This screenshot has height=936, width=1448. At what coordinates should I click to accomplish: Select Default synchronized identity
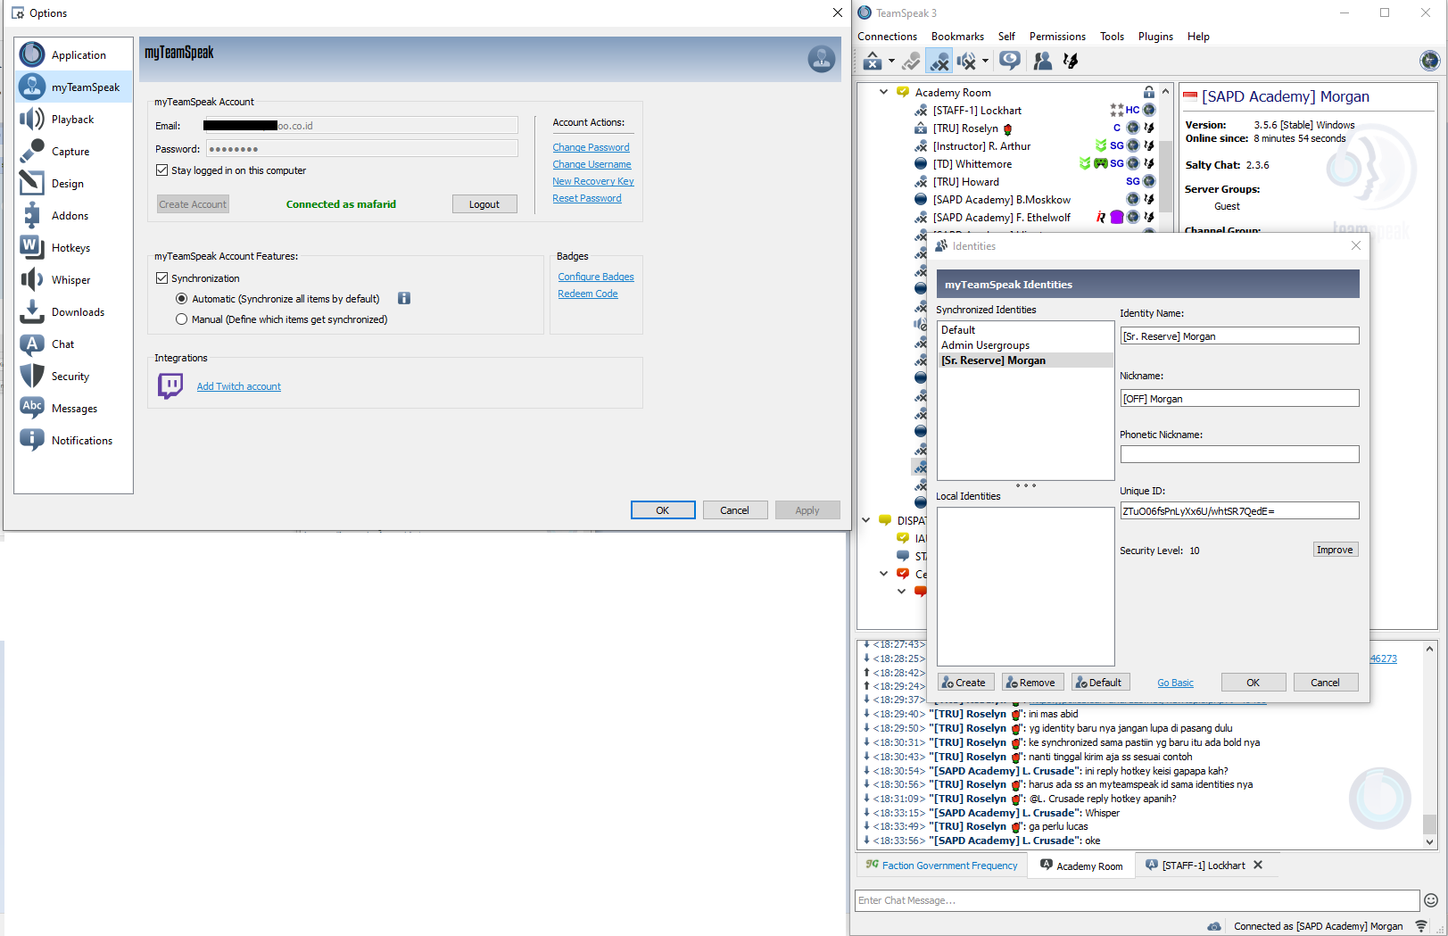(x=1025, y=330)
